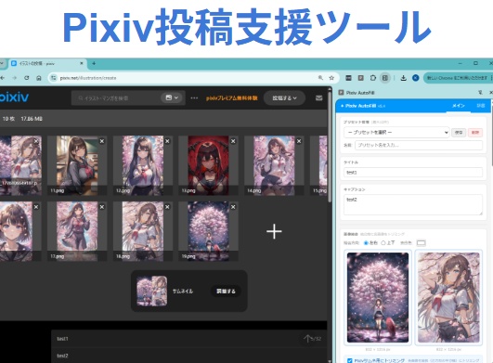Open the side panel toolbar icon

pyautogui.click(x=385, y=78)
